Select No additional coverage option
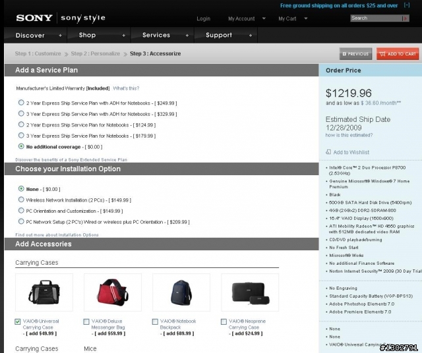Screen dimensions: 422x353 point(21,146)
